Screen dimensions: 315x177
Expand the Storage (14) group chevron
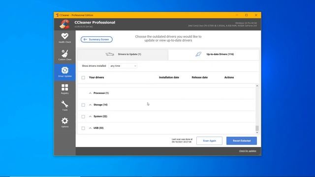pos(90,105)
